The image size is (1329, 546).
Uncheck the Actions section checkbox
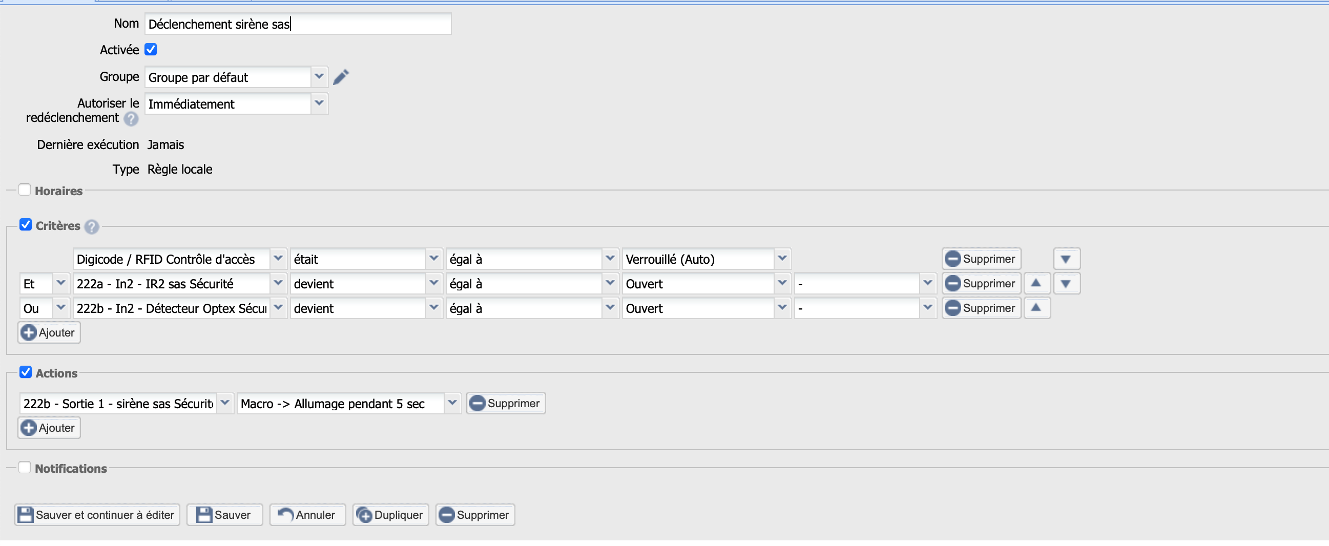point(25,373)
